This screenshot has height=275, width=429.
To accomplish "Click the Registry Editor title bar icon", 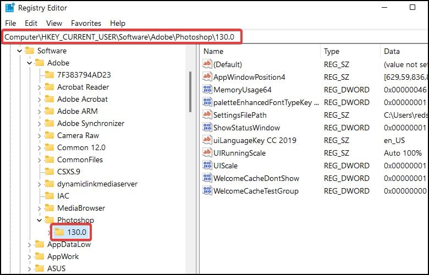I will 10,8.
